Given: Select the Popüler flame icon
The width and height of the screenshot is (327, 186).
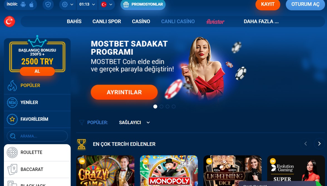Looking at the screenshot, I should [12, 86].
